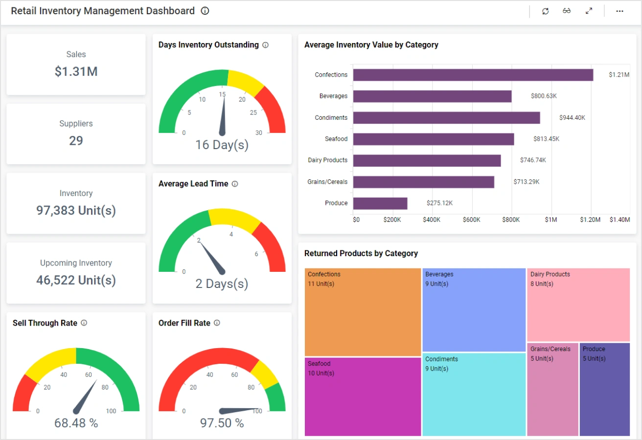The height and width of the screenshot is (440, 642).
Task: Click the orange Confections treemap tile
Action: [363, 312]
